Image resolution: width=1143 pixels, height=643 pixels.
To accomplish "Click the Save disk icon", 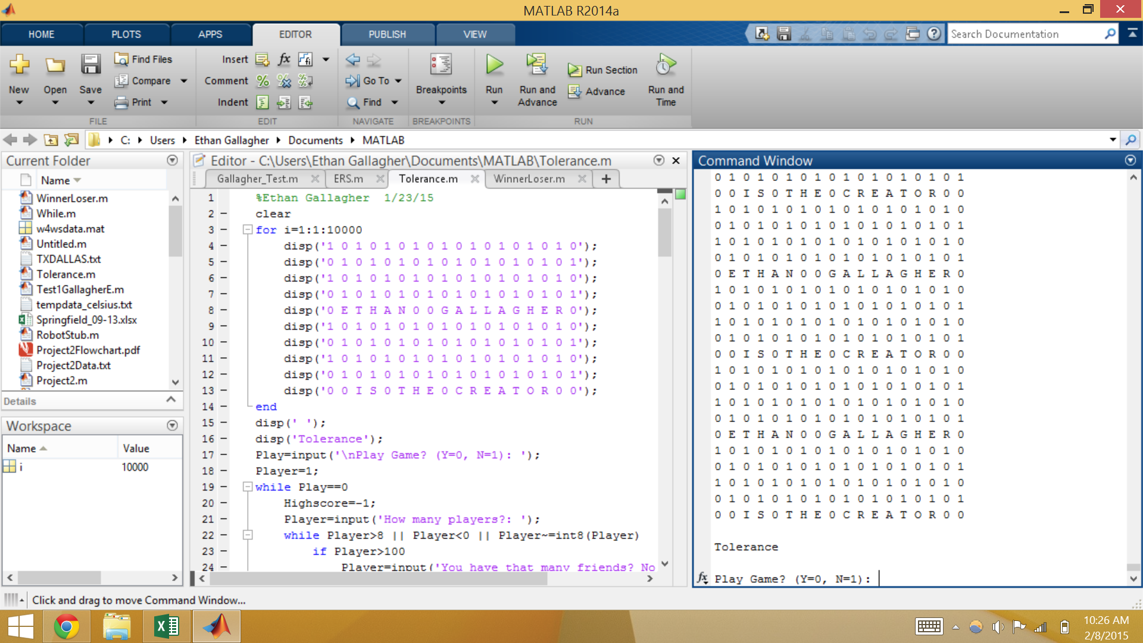I will click(x=90, y=65).
